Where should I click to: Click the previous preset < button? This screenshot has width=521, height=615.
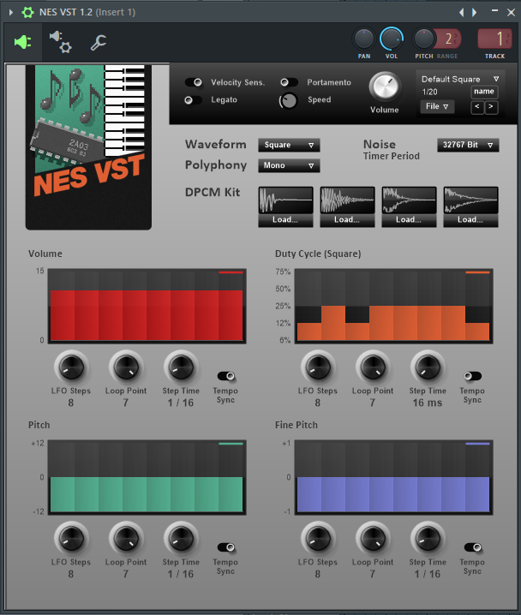coord(477,107)
